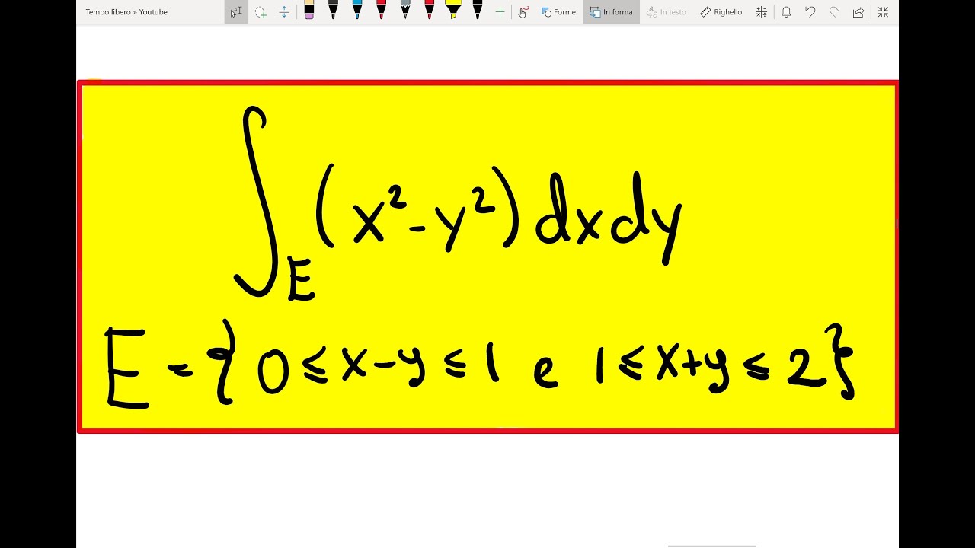Screen dimensions: 975x548
Task: Click the horizontal scrollbar under the page
Action: point(712,546)
